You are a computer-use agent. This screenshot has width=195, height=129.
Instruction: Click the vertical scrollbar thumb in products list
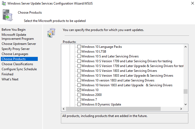click(185, 91)
